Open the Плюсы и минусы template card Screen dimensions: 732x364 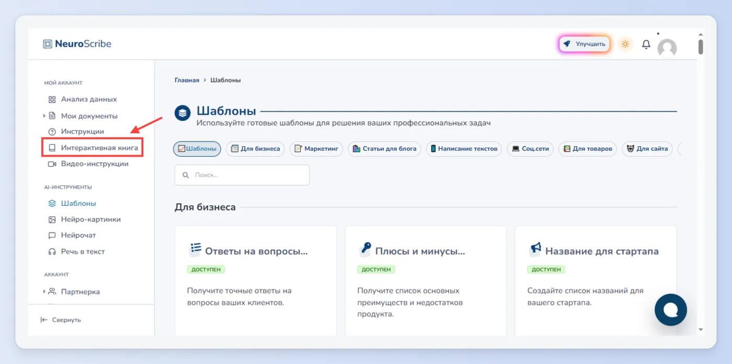coord(426,280)
